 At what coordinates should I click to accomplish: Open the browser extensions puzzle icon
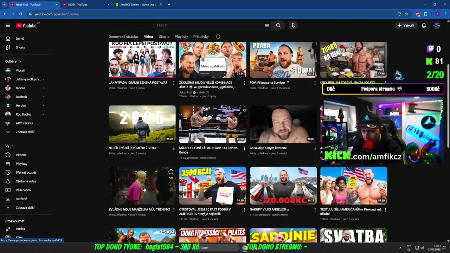[426, 14]
